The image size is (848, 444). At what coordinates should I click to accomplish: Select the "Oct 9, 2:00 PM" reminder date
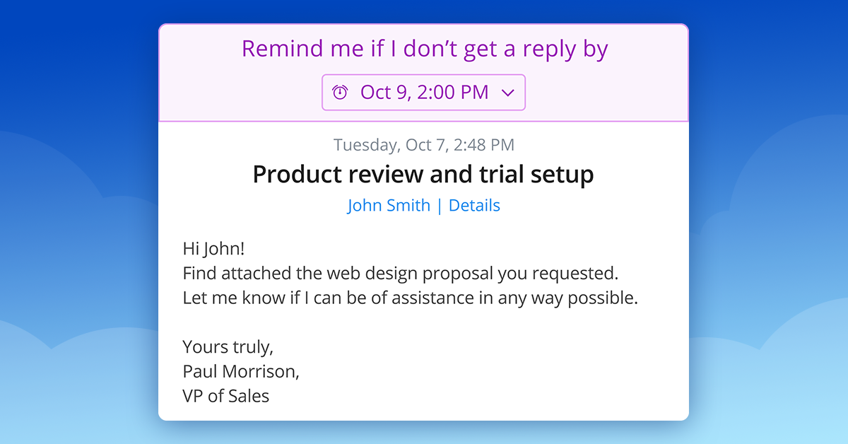tap(424, 92)
